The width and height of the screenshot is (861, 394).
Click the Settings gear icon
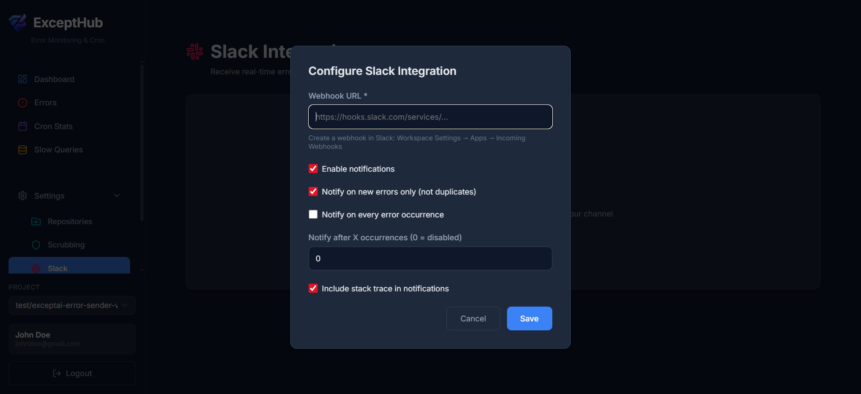[22, 196]
